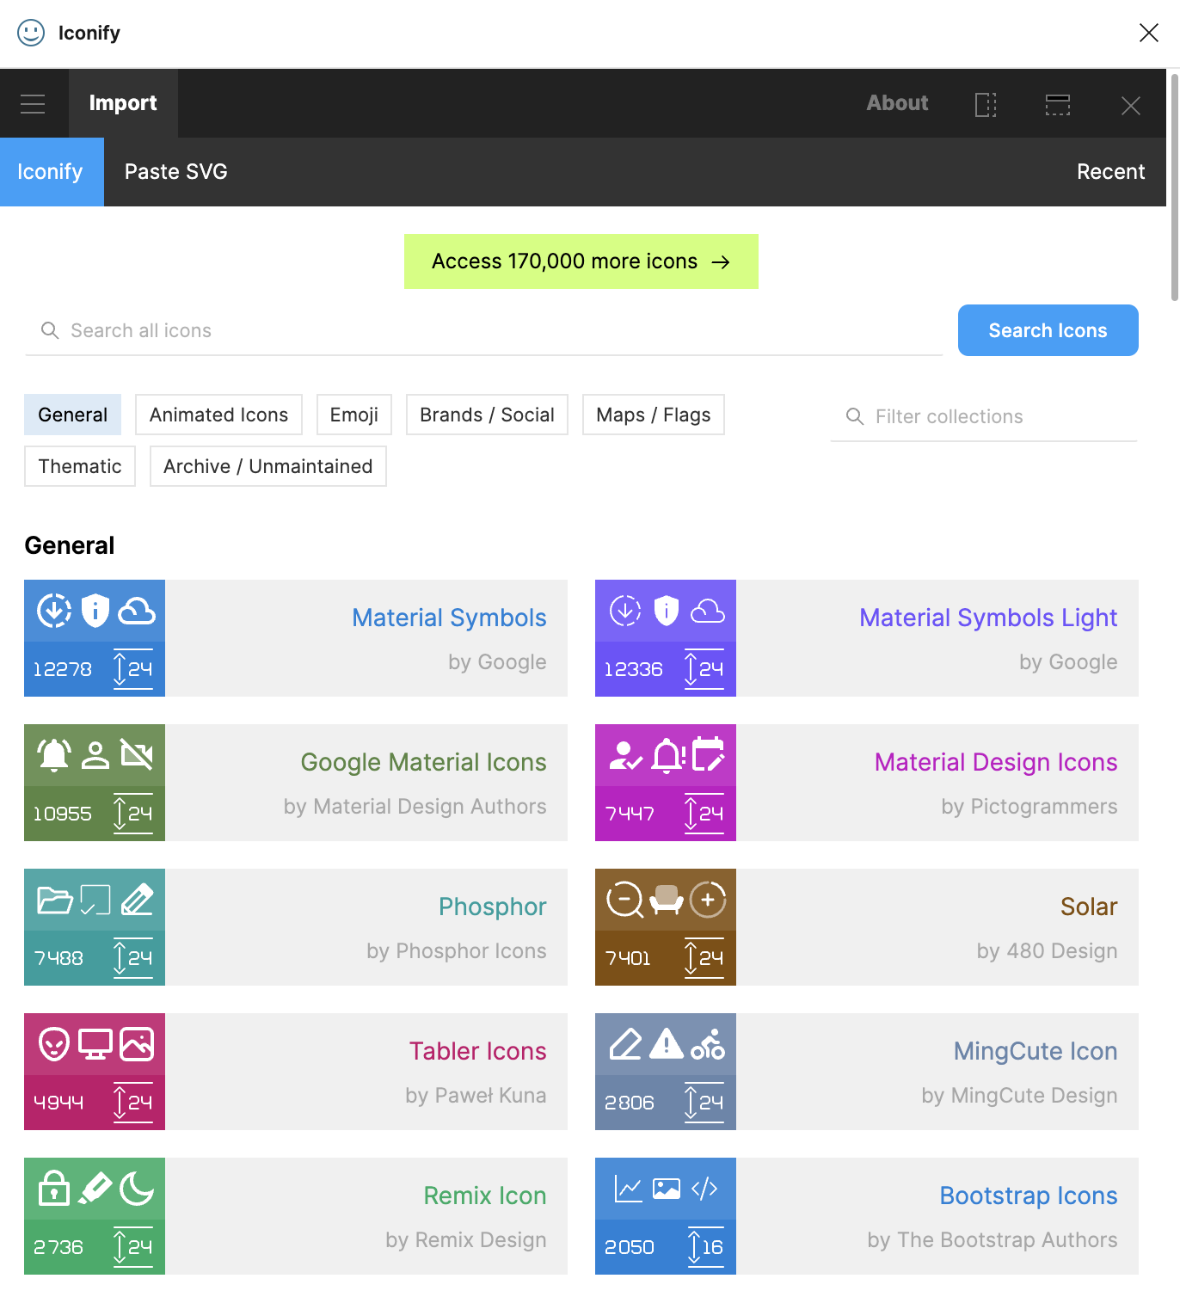Screen dimensions: 1180x1297
Task: Switch to the Paste SVG tab
Action: click(x=176, y=172)
